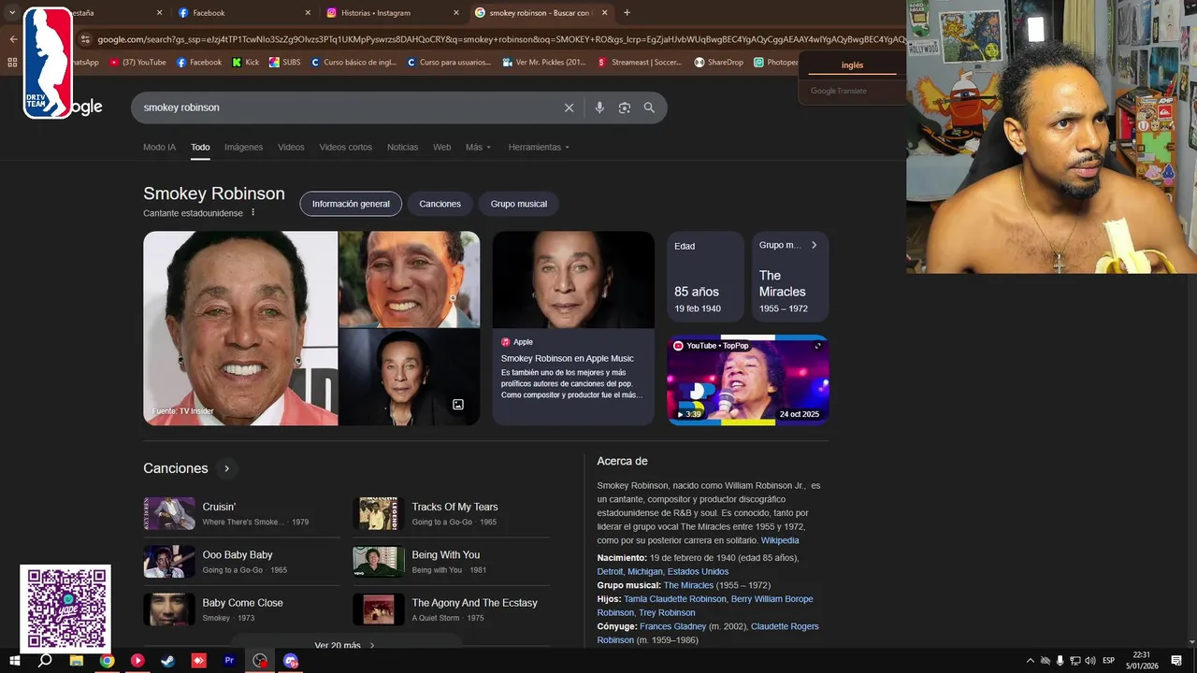Open volume control in system tray

pos(1090,661)
